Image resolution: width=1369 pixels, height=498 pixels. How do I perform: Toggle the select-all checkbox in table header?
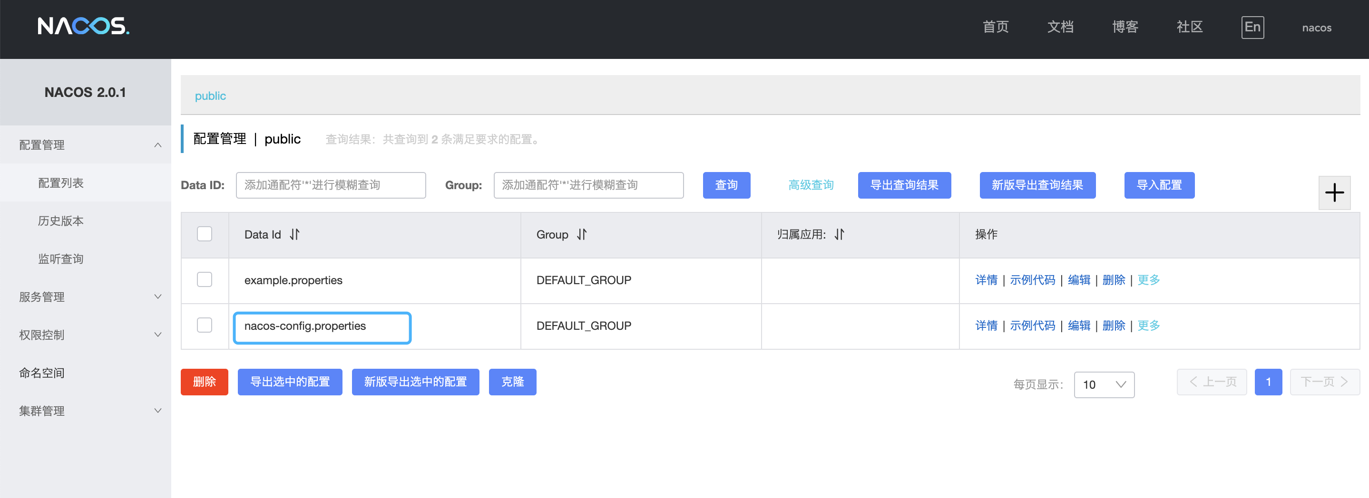205,234
